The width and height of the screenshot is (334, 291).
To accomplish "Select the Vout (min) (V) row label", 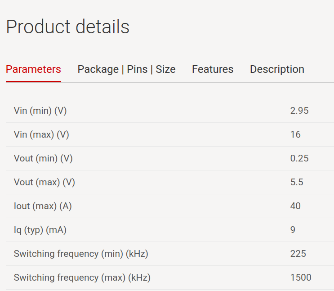I will click(43, 158).
